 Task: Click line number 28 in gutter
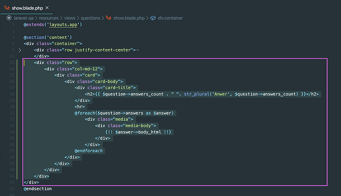12,94
